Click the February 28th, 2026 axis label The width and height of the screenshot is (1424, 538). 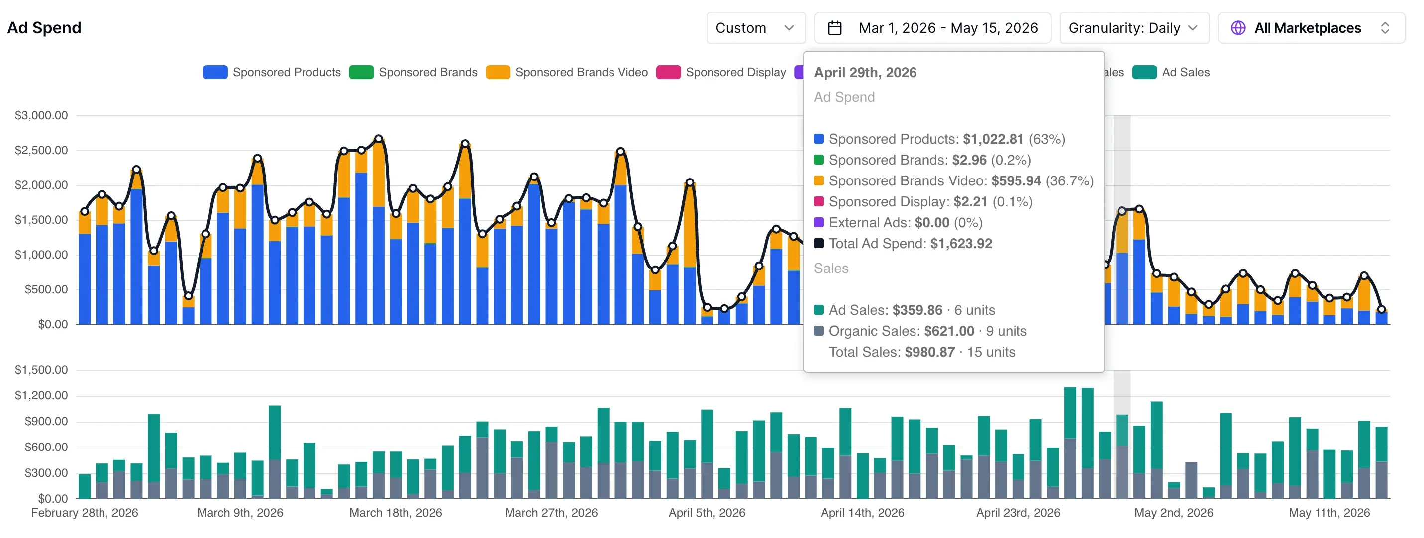85,513
